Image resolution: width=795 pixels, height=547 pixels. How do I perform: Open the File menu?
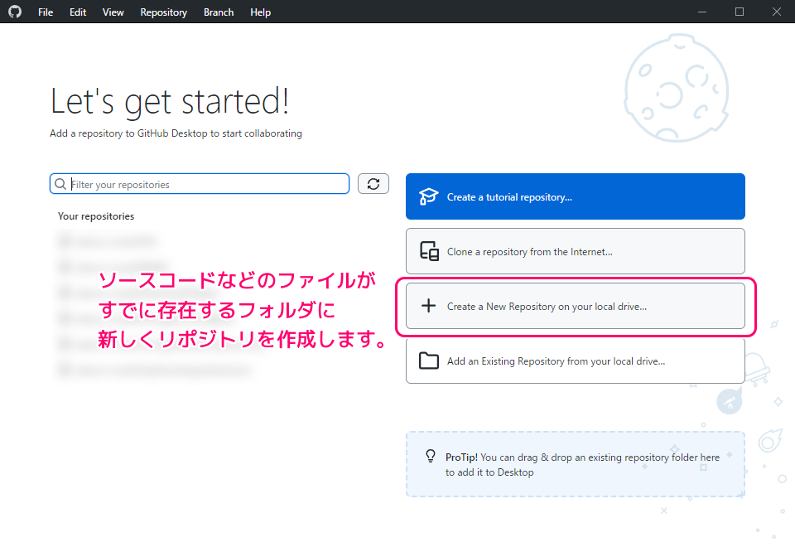pyautogui.click(x=45, y=12)
